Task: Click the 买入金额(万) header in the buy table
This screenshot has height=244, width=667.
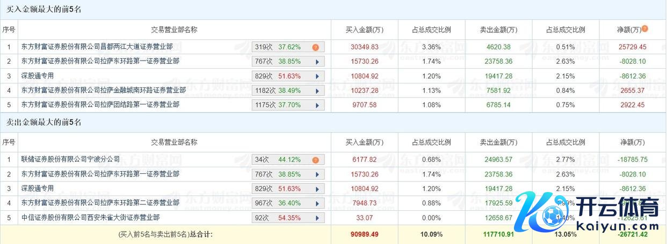Action: (x=364, y=30)
